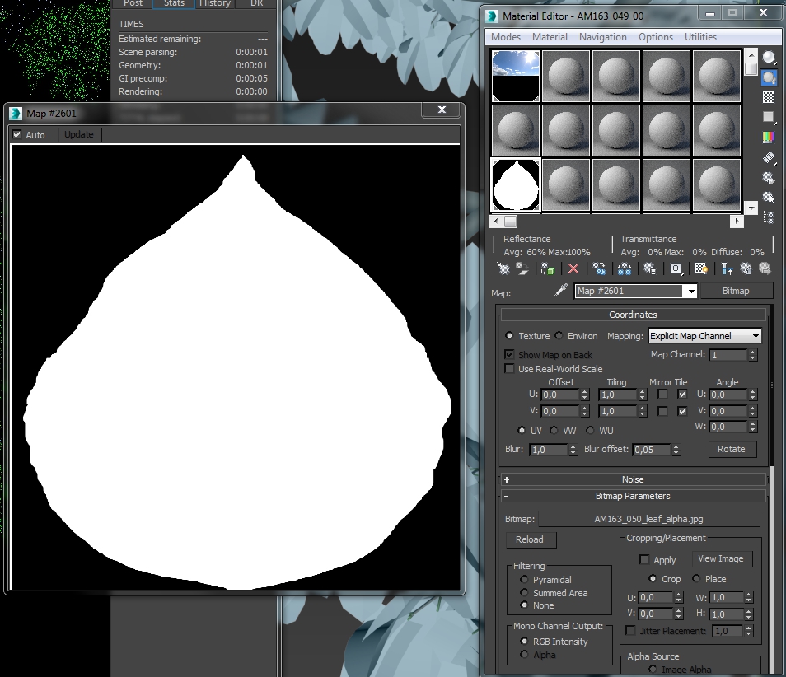This screenshot has height=677, width=786.
Task: Click Assign Material to Selection icon
Action: click(x=547, y=268)
